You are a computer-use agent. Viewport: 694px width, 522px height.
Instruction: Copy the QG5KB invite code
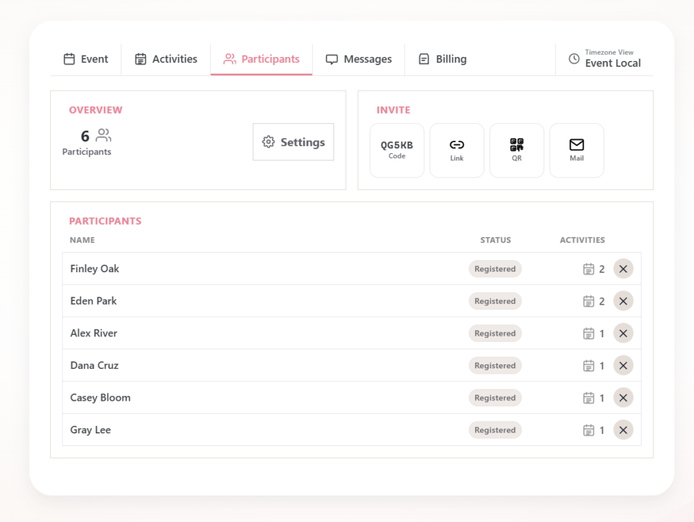(397, 150)
